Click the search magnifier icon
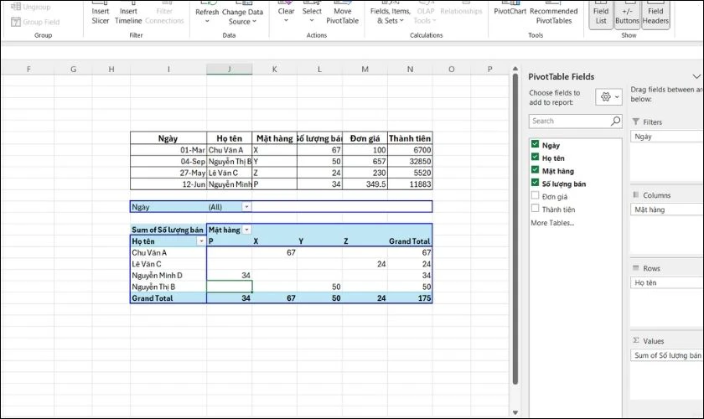 coord(615,121)
